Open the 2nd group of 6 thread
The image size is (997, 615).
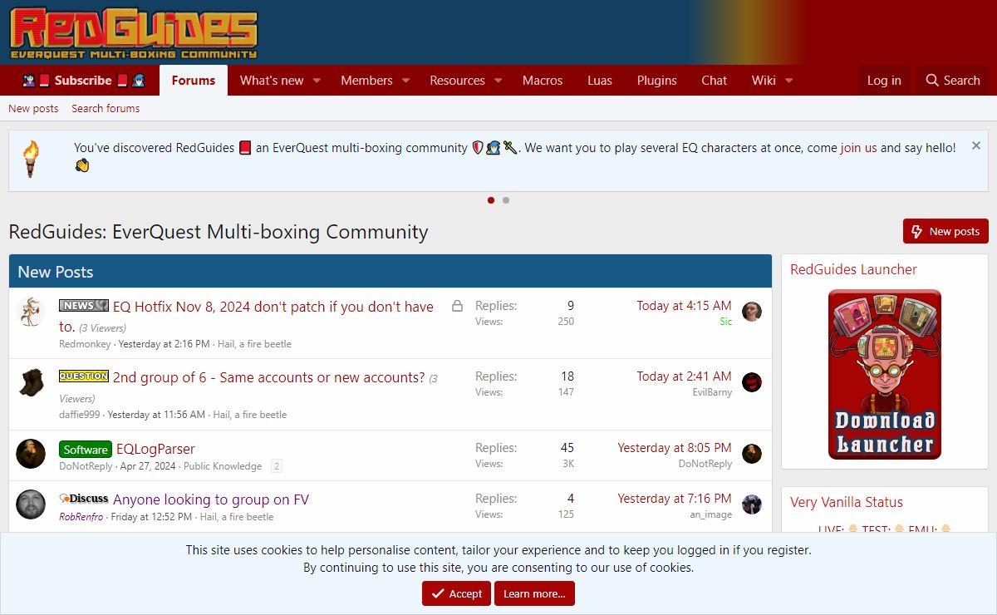pyautogui.click(x=269, y=377)
